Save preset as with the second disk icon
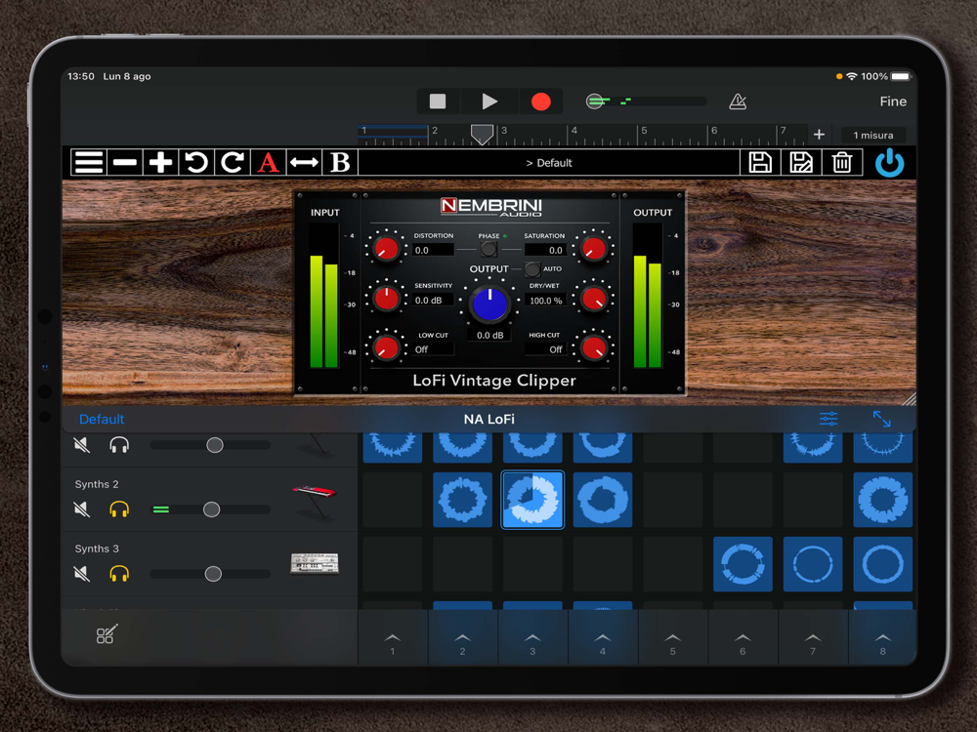Screen dimensions: 977x732 (x=801, y=162)
